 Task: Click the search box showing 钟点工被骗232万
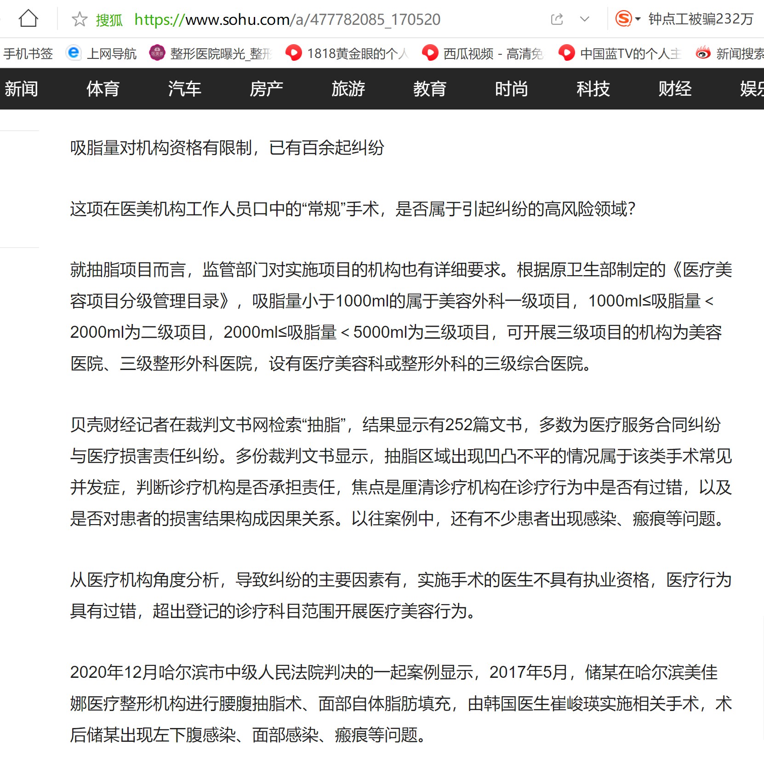[x=701, y=19]
